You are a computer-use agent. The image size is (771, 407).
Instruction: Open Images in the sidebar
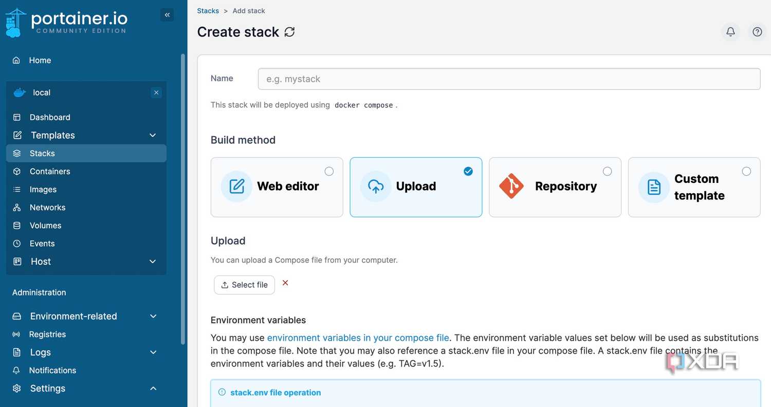point(86,190)
